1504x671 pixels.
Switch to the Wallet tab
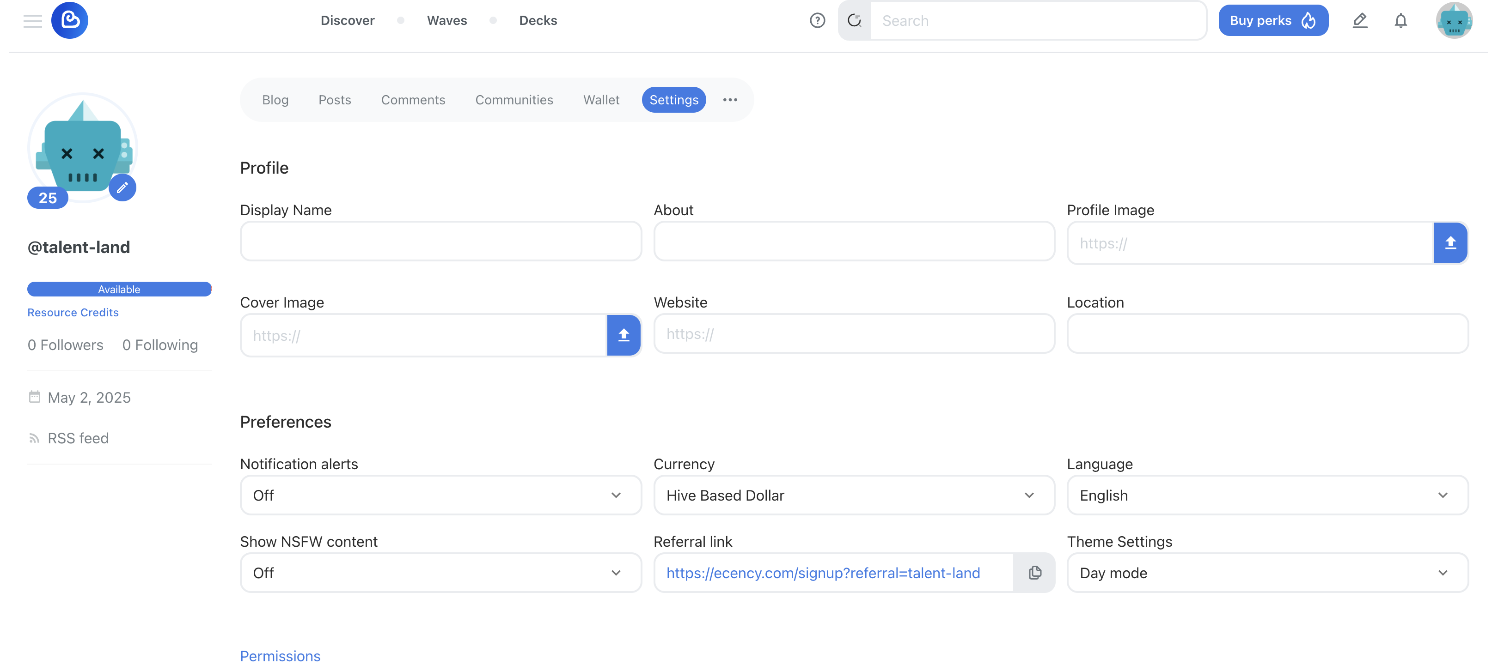click(601, 100)
